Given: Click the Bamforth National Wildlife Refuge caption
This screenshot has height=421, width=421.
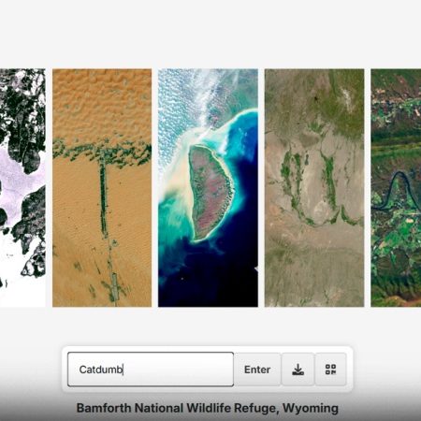Looking at the screenshot, I should (208, 408).
